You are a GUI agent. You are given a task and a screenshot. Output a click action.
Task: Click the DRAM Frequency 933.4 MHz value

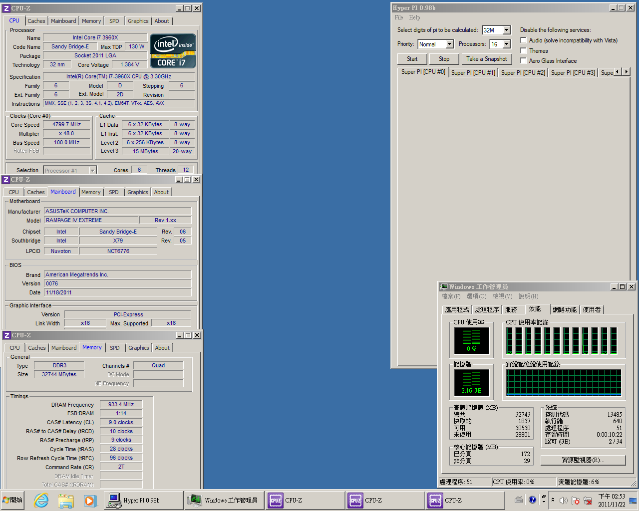[x=121, y=405]
